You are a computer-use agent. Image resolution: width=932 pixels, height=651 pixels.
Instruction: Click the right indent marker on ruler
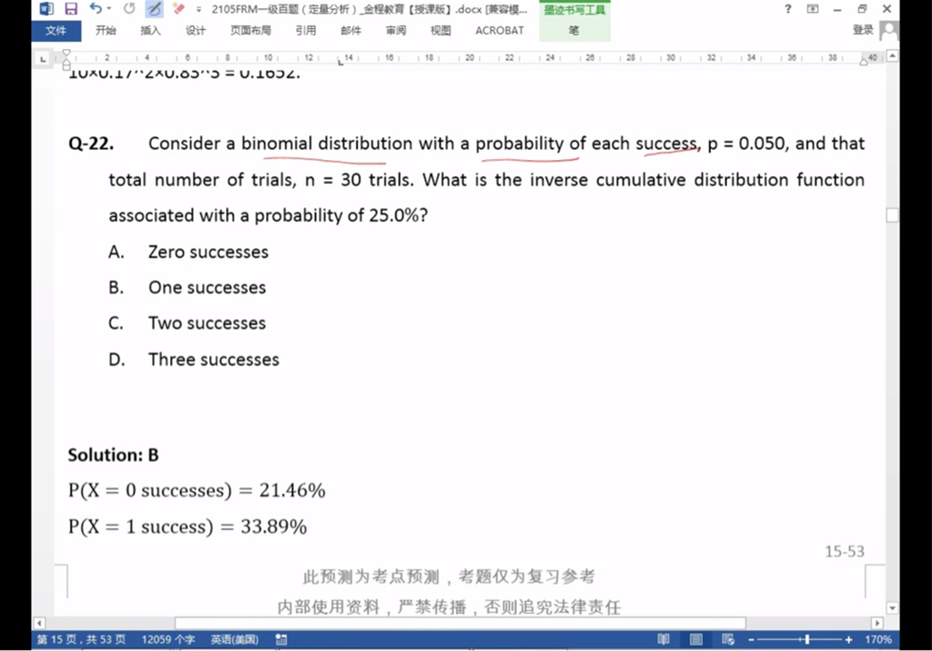(863, 62)
